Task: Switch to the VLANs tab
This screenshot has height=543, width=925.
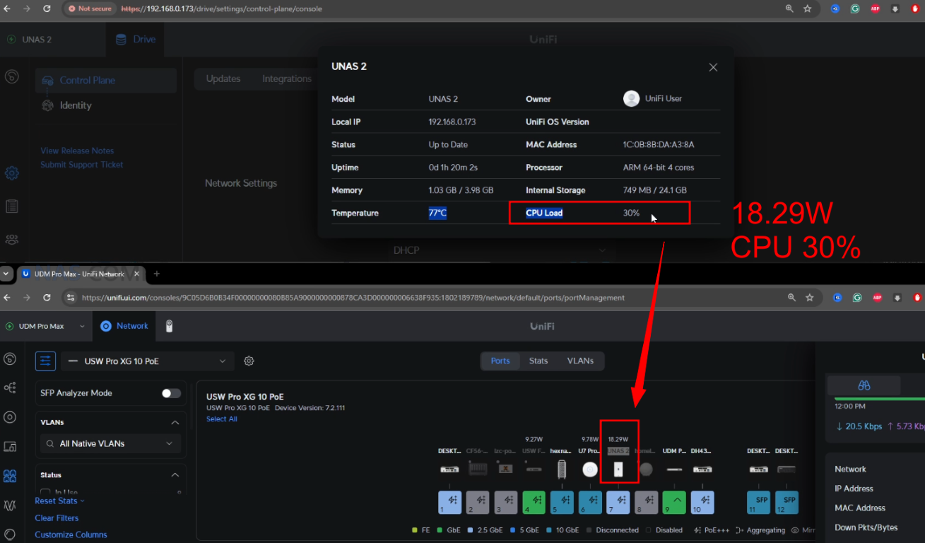Action: [x=580, y=361]
